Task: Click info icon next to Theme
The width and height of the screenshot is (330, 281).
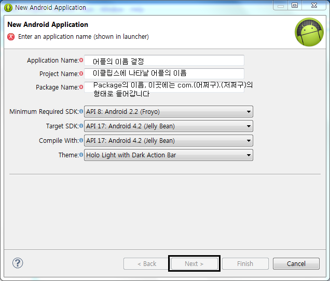Action: [81, 155]
